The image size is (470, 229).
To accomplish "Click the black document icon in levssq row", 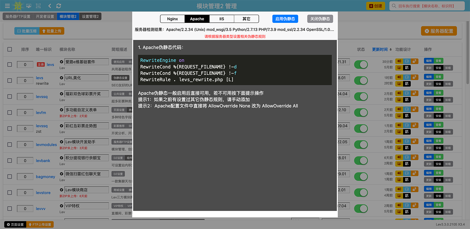I will point(407,100).
